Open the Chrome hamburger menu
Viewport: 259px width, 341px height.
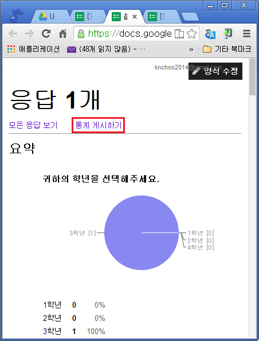click(x=246, y=34)
